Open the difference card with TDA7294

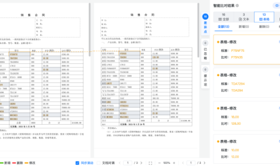[x=246, y=83]
